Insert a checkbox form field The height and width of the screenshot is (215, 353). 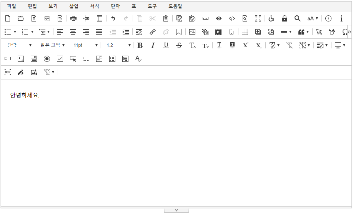point(60,59)
